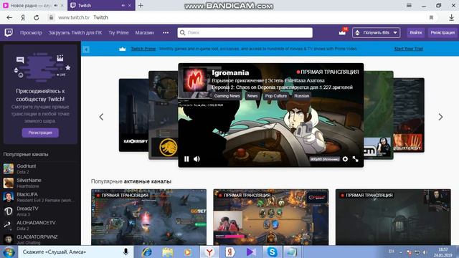Click the stream quality label
Screen dimensions: 459x258
click(325, 159)
